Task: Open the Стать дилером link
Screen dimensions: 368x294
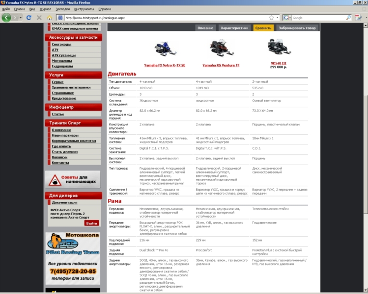Action: 64,152
